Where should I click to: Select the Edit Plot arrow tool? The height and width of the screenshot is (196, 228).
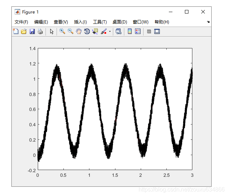52,31
